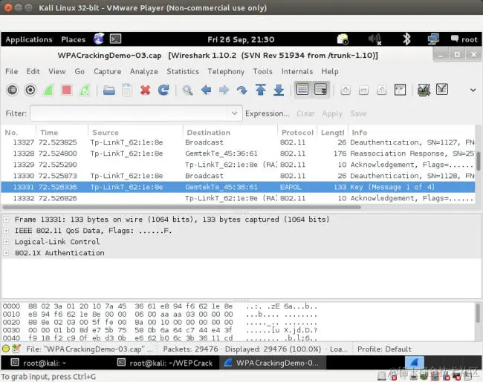Open the Telephony menu
Image resolution: width=483 pixels, height=382 pixels.
click(x=226, y=71)
